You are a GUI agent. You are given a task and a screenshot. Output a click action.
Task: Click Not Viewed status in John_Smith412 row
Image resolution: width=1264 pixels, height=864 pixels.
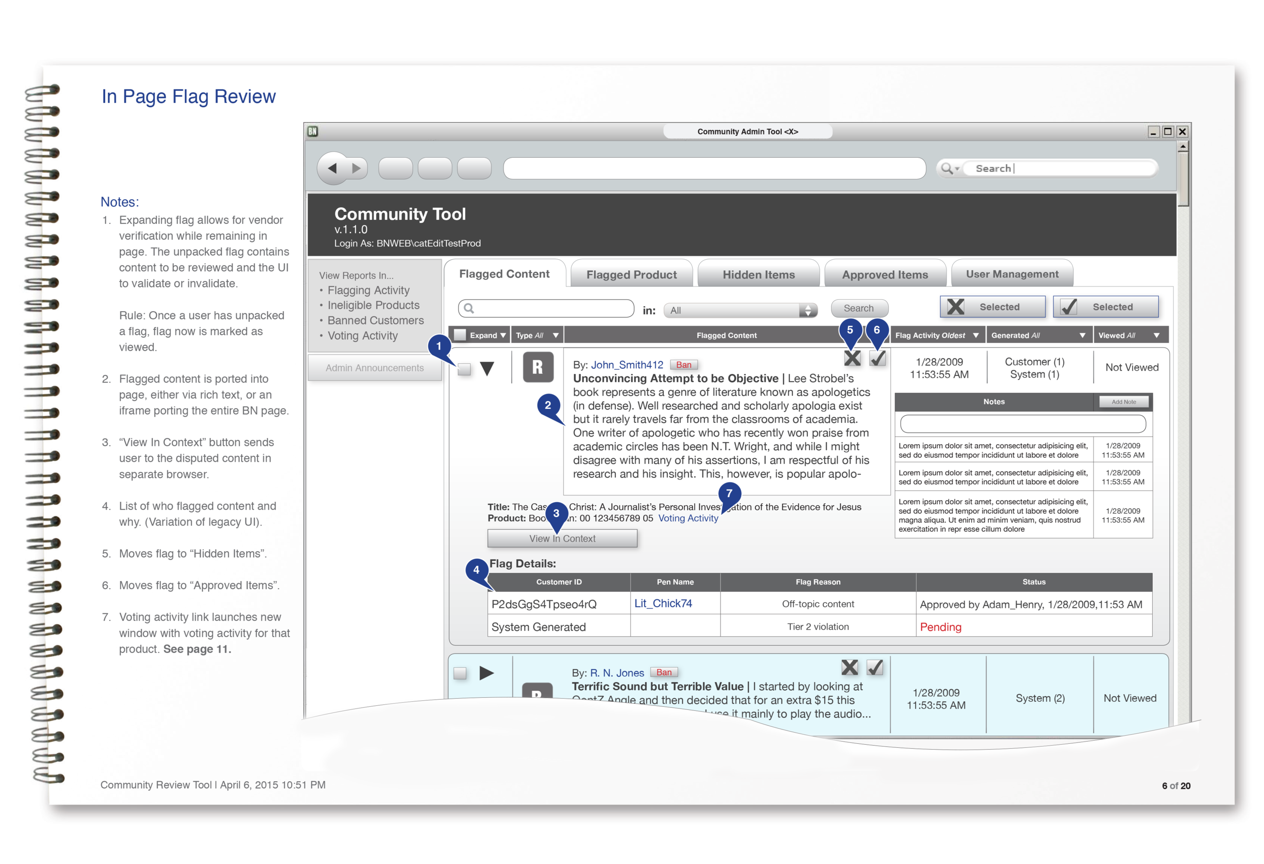tap(1132, 367)
